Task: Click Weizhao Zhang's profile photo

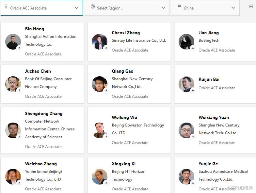Action: point(13,177)
